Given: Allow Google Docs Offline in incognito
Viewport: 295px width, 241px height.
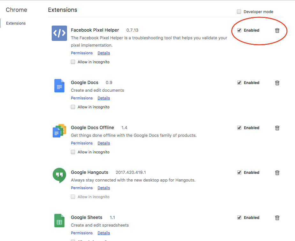Looking at the screenshot, I should [73, 152].
